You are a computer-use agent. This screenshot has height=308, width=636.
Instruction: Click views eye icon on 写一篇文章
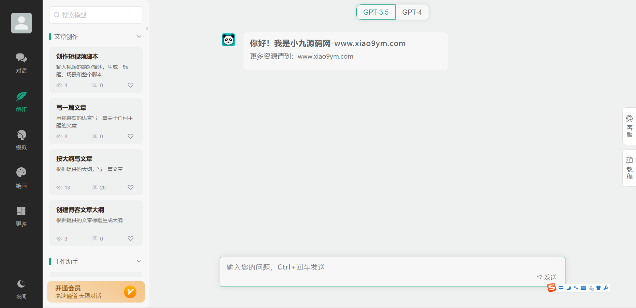[59, 136]
